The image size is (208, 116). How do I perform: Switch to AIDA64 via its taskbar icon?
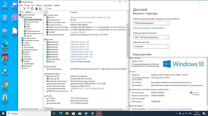click(99, 113)
